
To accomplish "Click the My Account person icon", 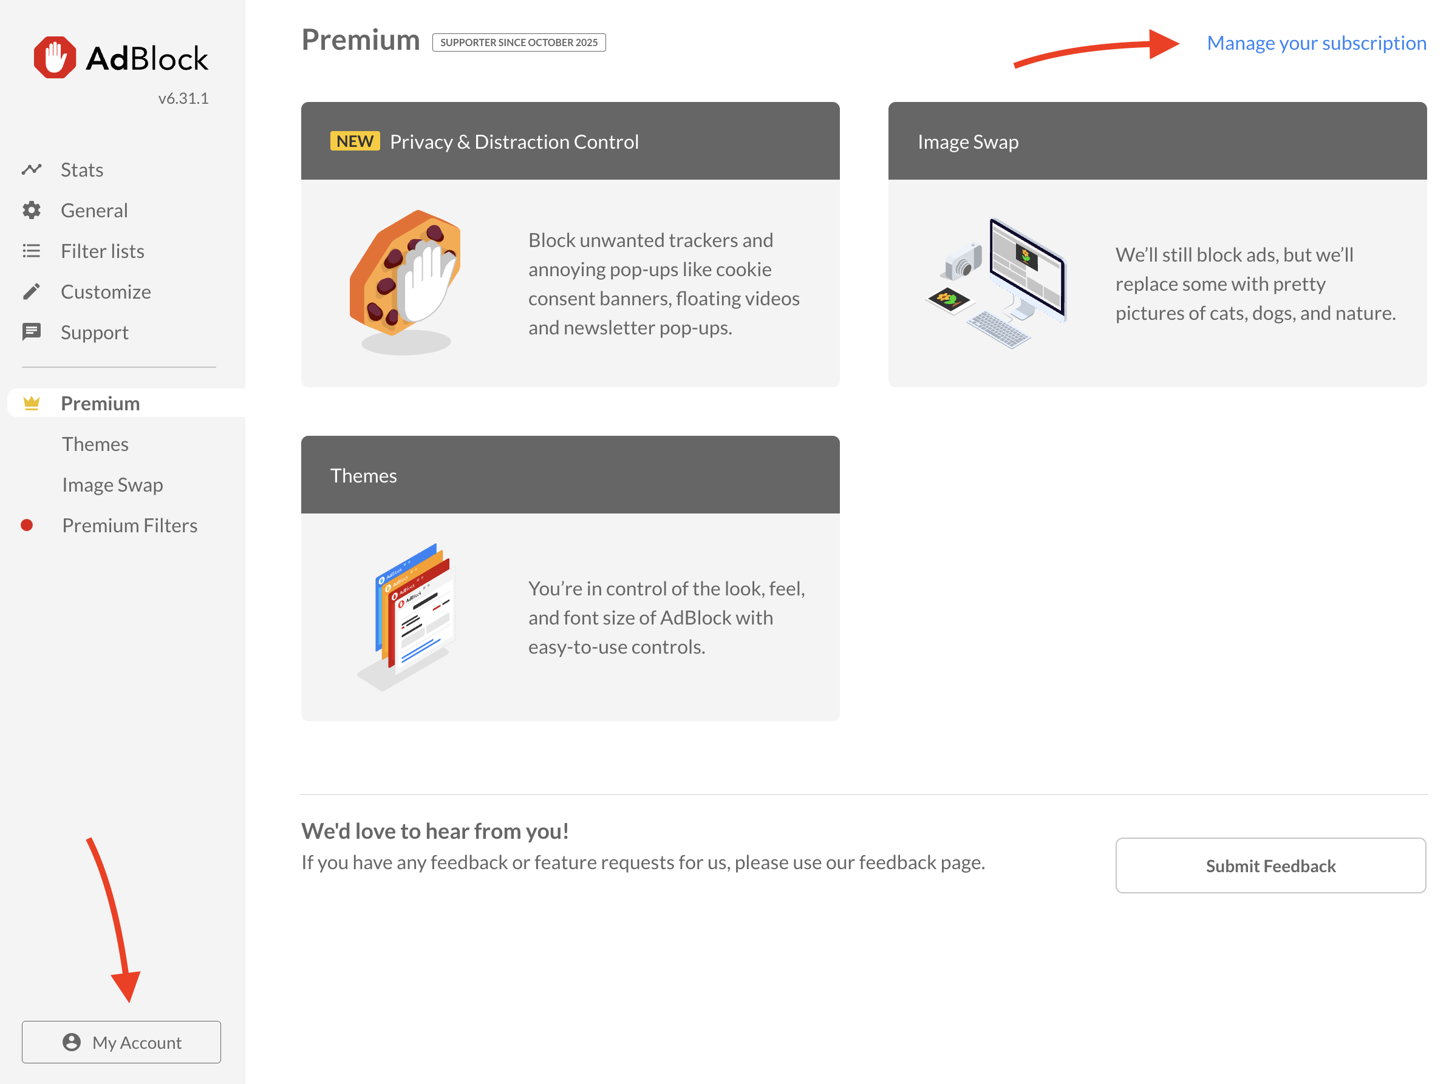I will pos(72,1042).
